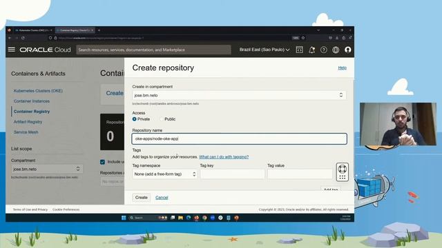Click the browser back arrow

10,38
